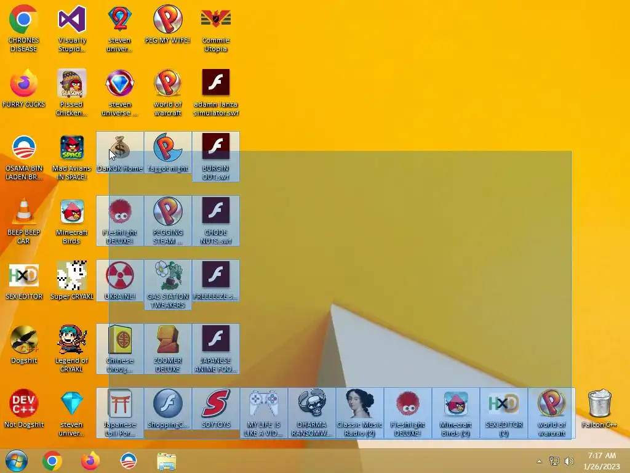
Task: Open Chrome from the taskbar
Action: 52,461
